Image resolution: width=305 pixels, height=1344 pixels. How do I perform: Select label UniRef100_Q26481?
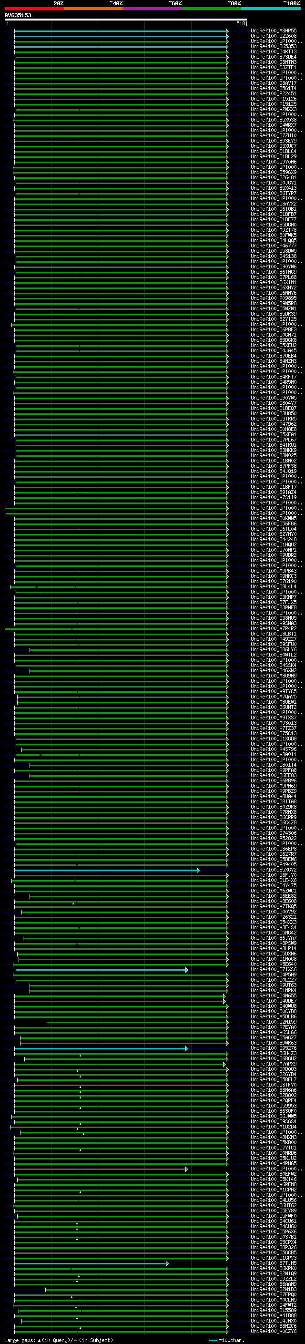point(274,177)
